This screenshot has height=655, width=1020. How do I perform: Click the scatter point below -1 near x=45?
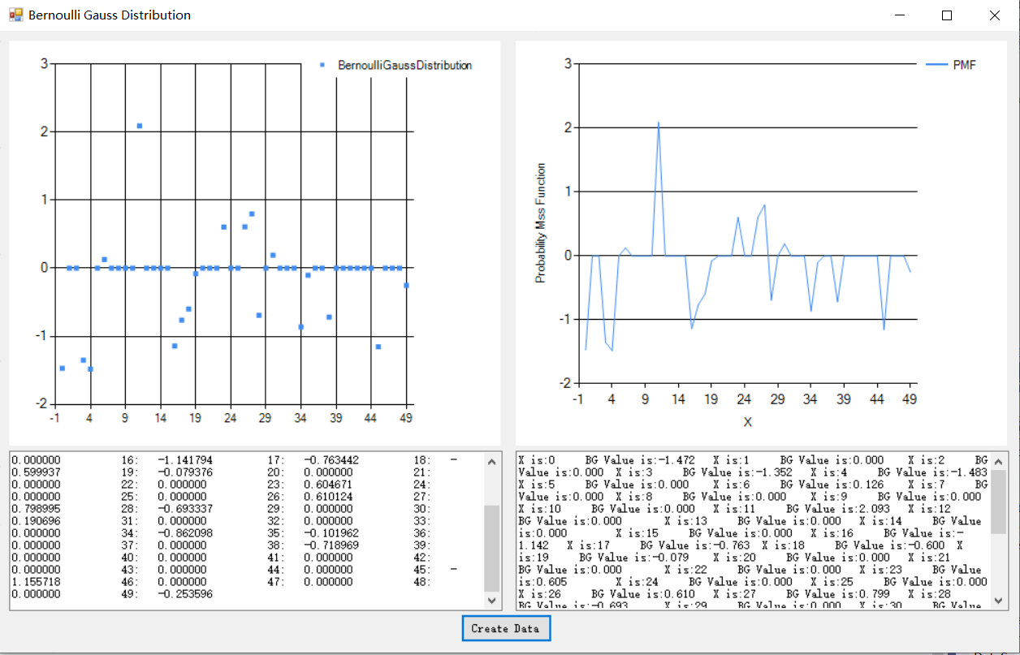coord(378,345)
